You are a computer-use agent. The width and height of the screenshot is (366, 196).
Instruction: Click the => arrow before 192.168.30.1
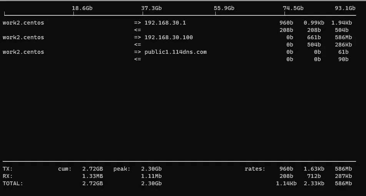pyautogui.click(x=138, y=23)
